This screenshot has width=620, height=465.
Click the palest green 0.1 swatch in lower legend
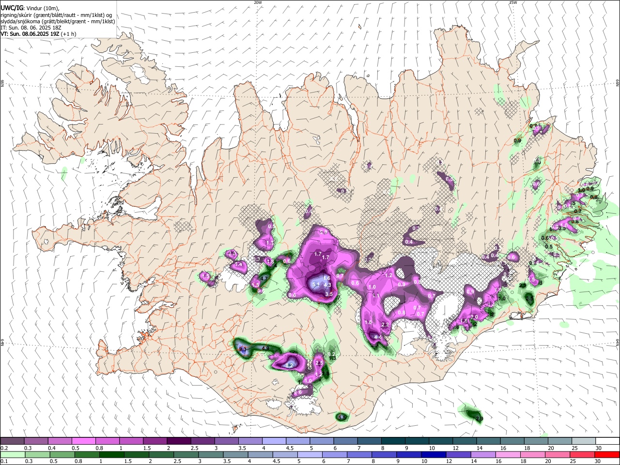pyautogui.click(x=12, y=454)
